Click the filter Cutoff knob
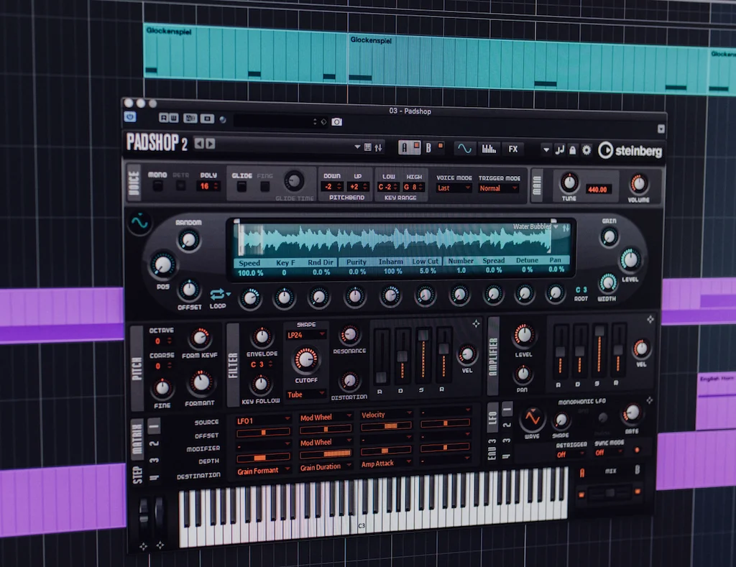The width and height of the screenshot is (736, 567). pos(306,359)
